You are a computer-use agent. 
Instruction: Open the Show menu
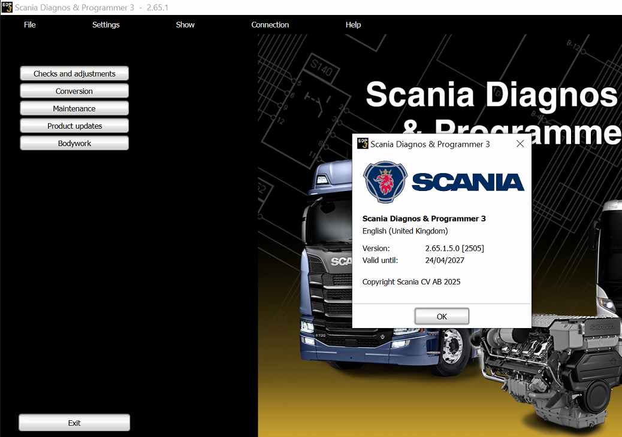pos(185,25)
